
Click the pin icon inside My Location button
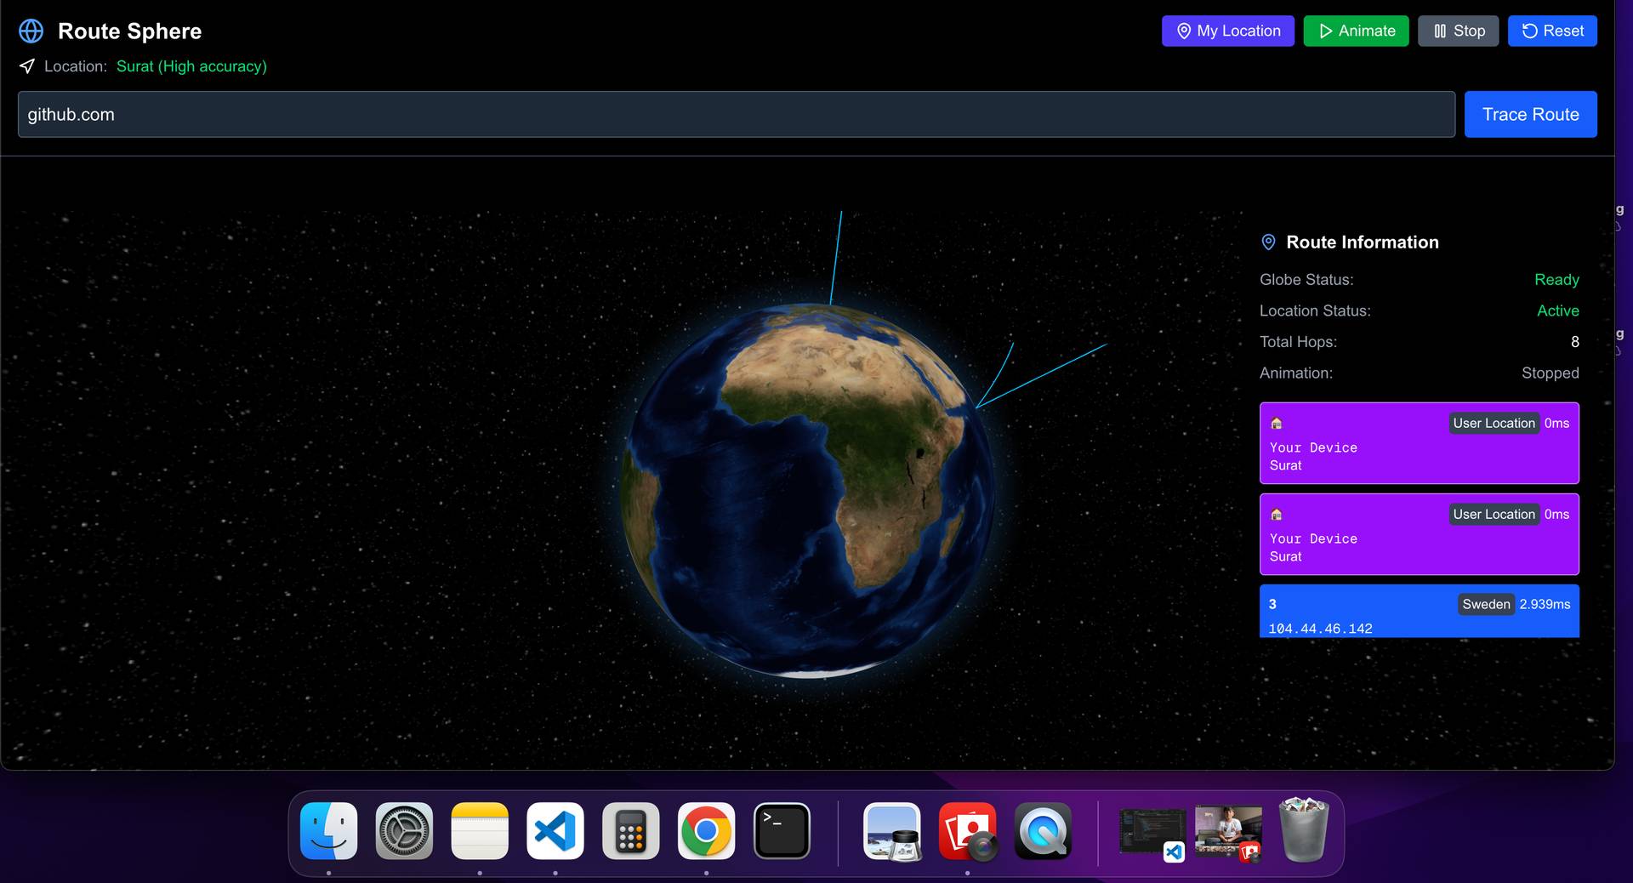click(x=1183, y=31)
